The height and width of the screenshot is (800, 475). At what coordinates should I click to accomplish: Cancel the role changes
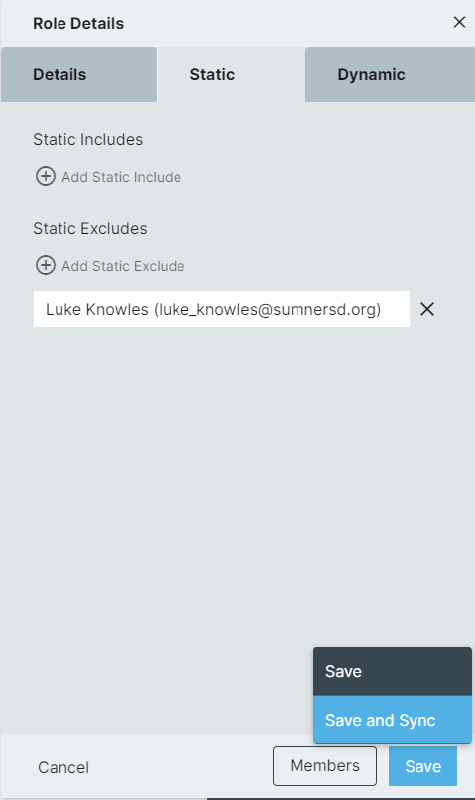tap(63, 767)
